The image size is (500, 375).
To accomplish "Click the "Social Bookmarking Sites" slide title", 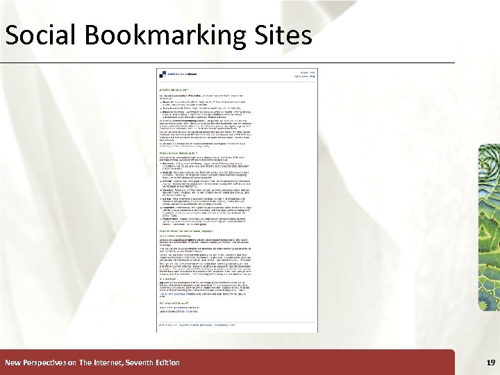I will [x=158, y=35].
